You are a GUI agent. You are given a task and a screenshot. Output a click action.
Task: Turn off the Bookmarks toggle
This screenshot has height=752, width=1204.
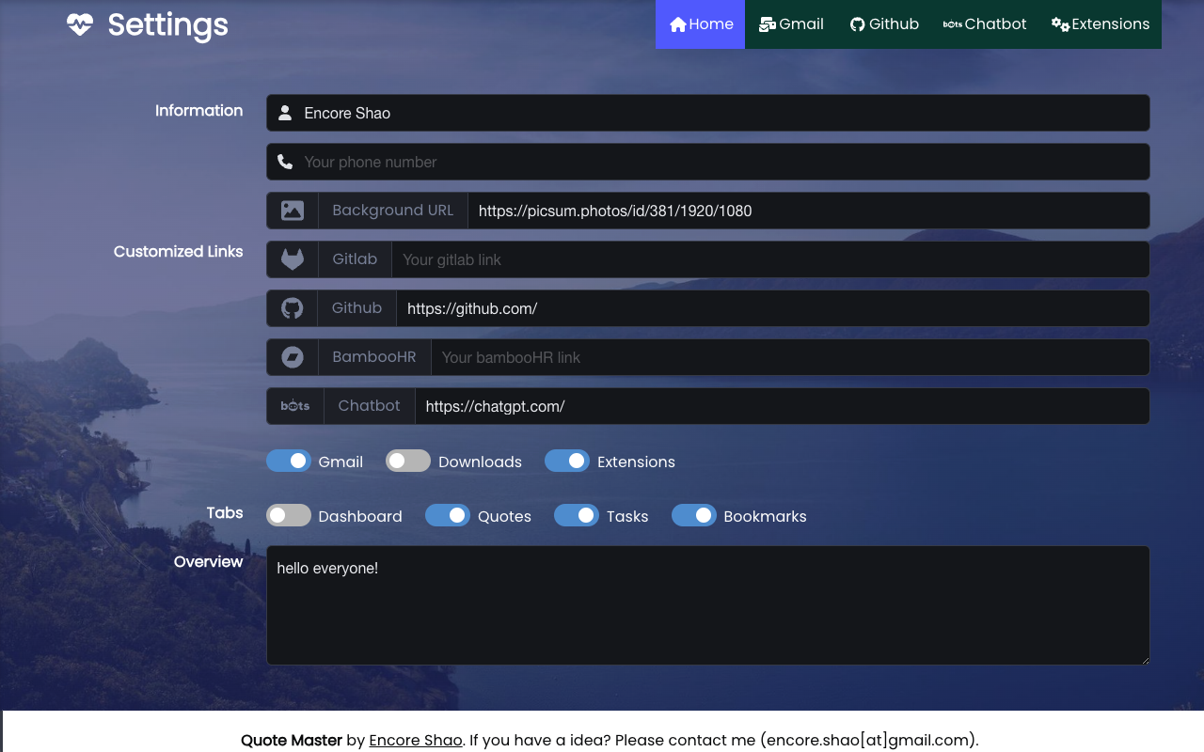coord(694,515)
